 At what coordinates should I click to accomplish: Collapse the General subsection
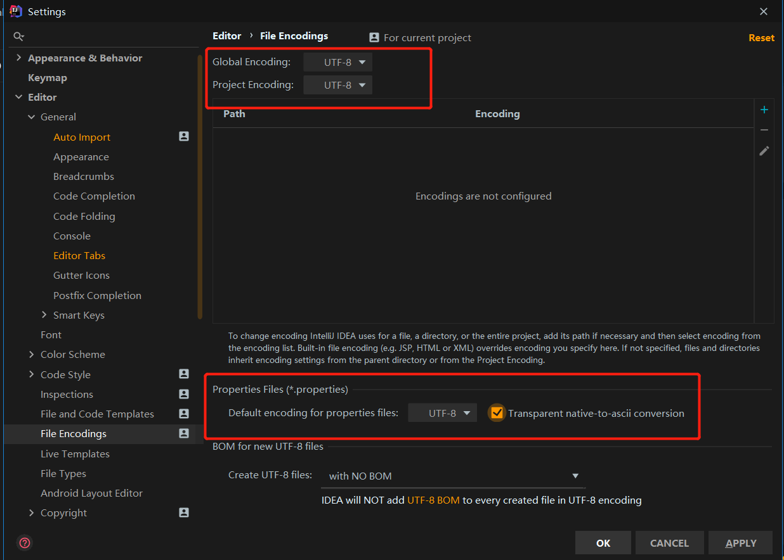click(32, 117)
